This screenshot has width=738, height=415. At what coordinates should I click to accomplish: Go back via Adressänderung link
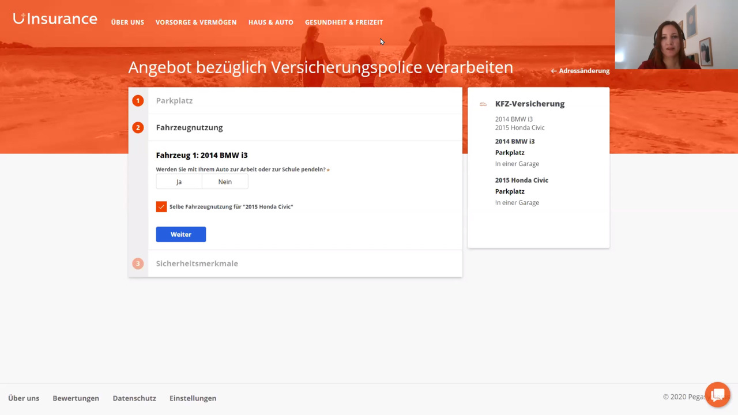580,71
